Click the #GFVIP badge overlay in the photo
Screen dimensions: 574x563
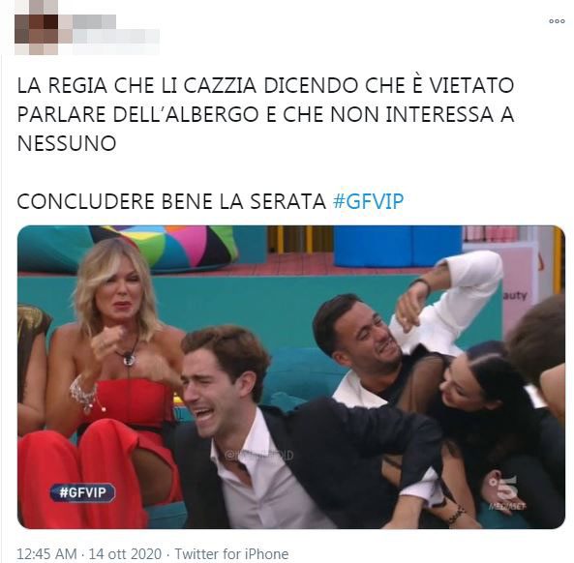82,492
